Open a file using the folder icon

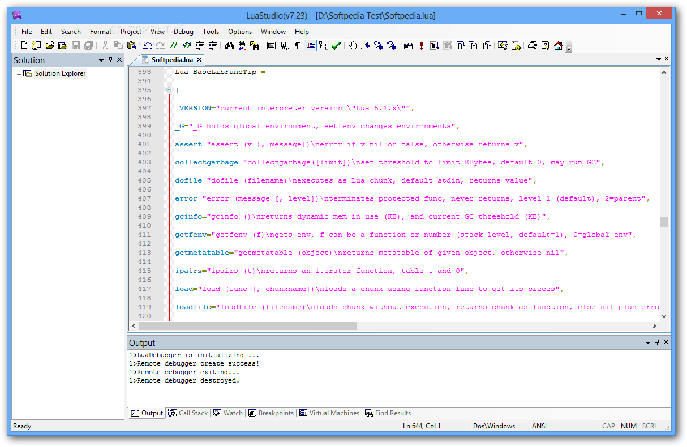(x=50, y=46)
